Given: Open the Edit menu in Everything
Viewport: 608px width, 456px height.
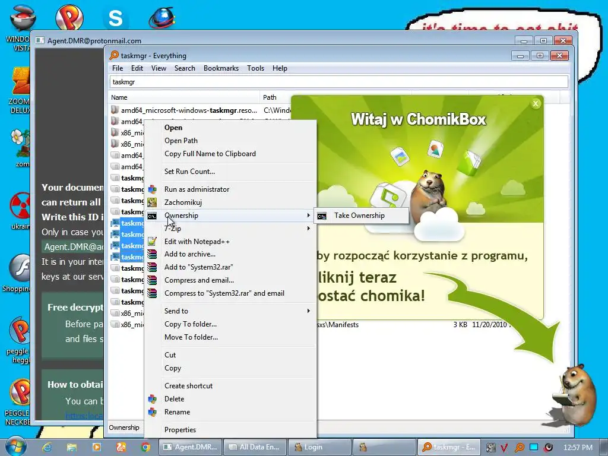Looking at the screenshot, I should 137,68.
